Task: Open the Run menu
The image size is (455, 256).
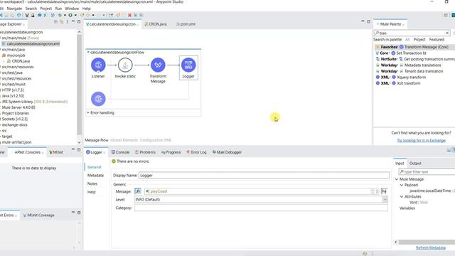Action: 58,9
